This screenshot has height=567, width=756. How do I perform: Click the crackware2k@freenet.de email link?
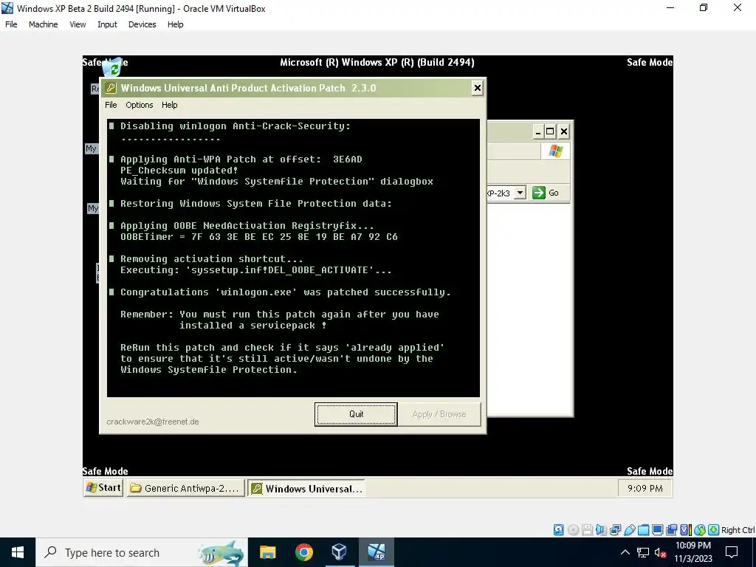coord(152,422)
